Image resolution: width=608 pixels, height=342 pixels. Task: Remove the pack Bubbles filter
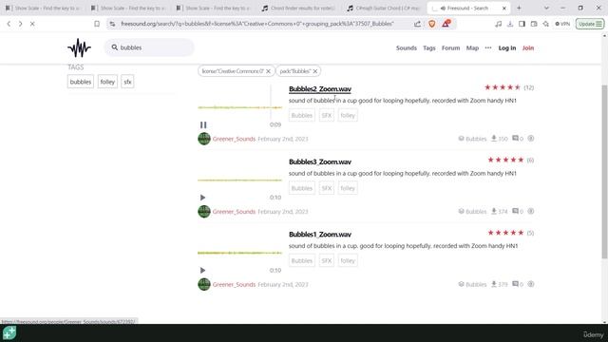pyautogui.click(x=315, y=71)
